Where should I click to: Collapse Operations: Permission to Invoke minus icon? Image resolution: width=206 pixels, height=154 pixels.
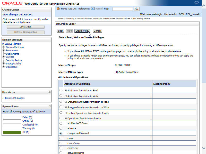[x=66, y=119]
